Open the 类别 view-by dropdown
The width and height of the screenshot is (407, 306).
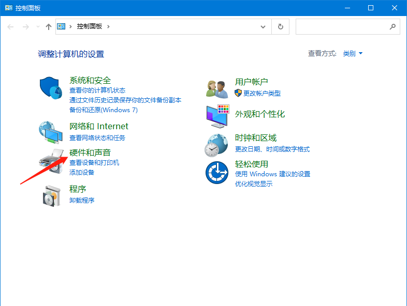pyautogui.click(x=353, y=53)
